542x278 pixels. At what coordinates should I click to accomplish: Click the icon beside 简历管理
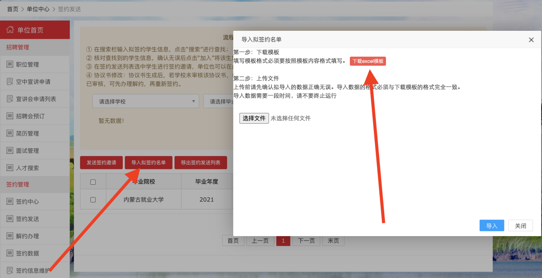point(10,133)
